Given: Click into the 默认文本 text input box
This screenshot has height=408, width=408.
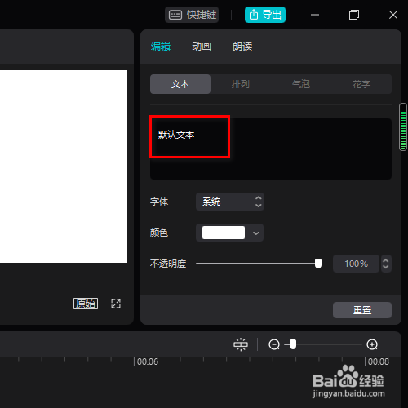Looking at the screenshot, I should tap(271, 149).
